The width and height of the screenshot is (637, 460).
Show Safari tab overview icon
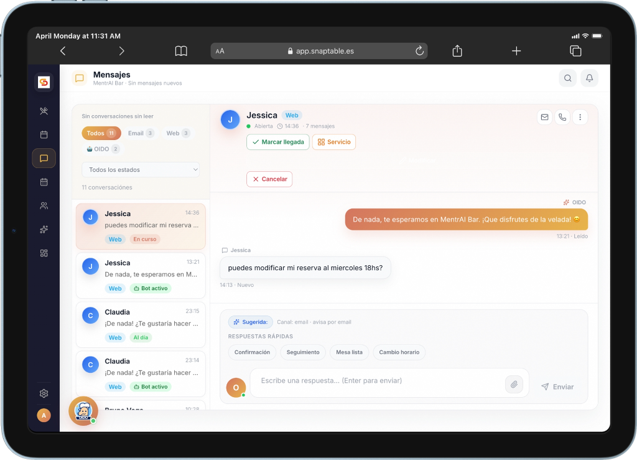pyautogui.click(x=575, y=51)
